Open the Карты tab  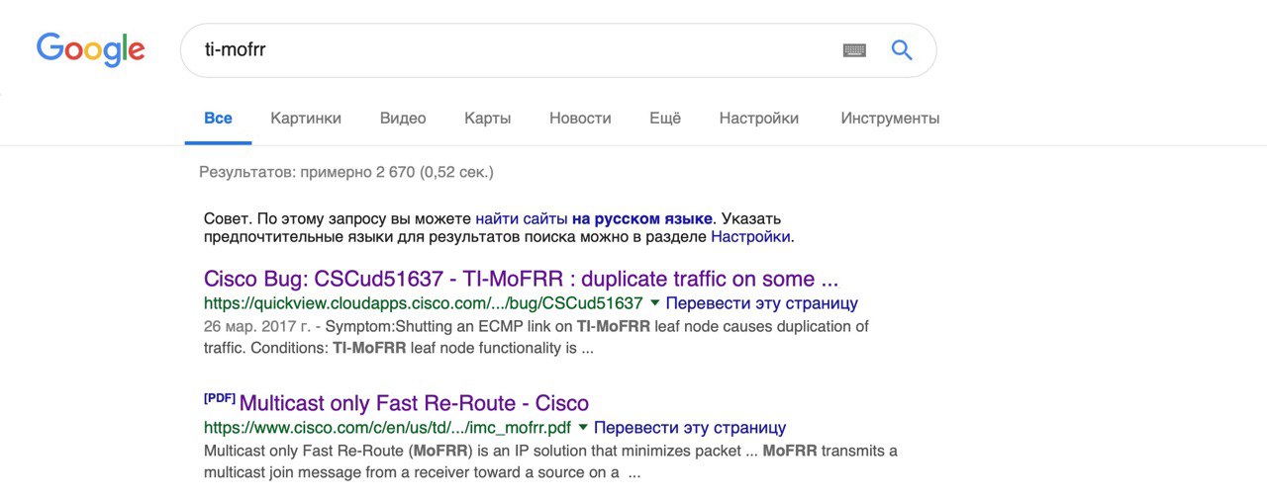tap(488, 119)
